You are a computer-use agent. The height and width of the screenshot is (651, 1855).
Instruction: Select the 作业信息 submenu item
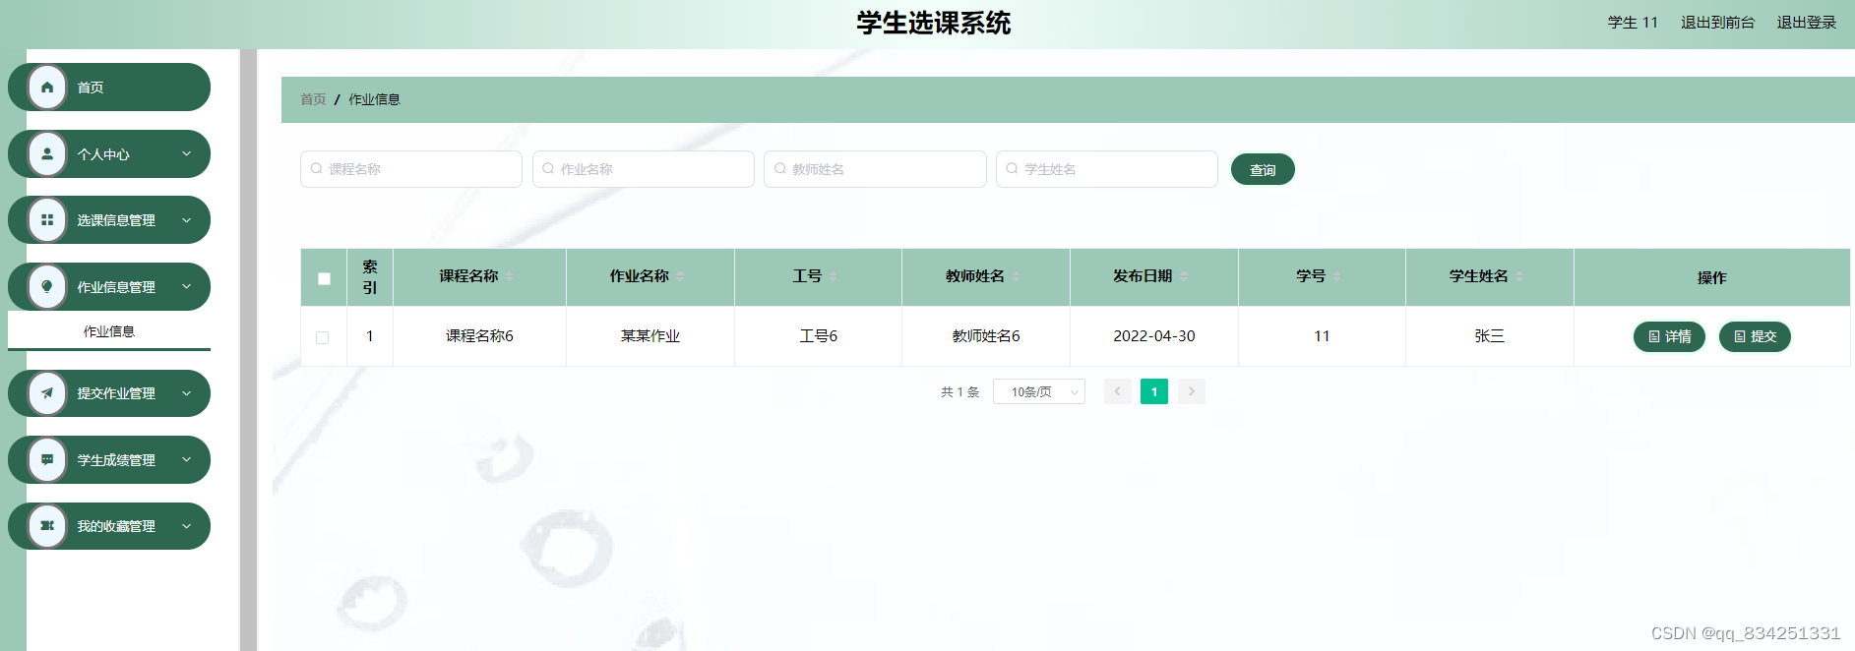[109, 331]
